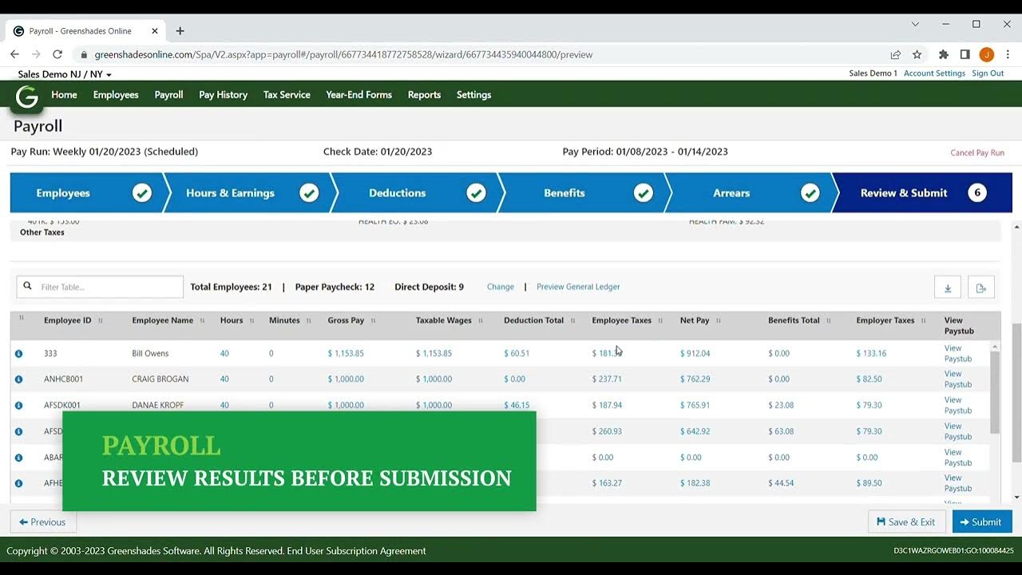Open the Tax Service menu

(x=287, y=95)
